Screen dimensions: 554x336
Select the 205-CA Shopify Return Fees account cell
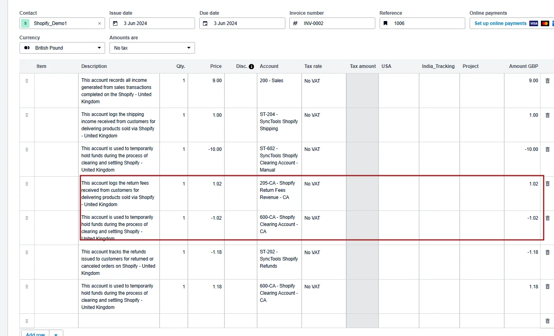coord(279,190)
